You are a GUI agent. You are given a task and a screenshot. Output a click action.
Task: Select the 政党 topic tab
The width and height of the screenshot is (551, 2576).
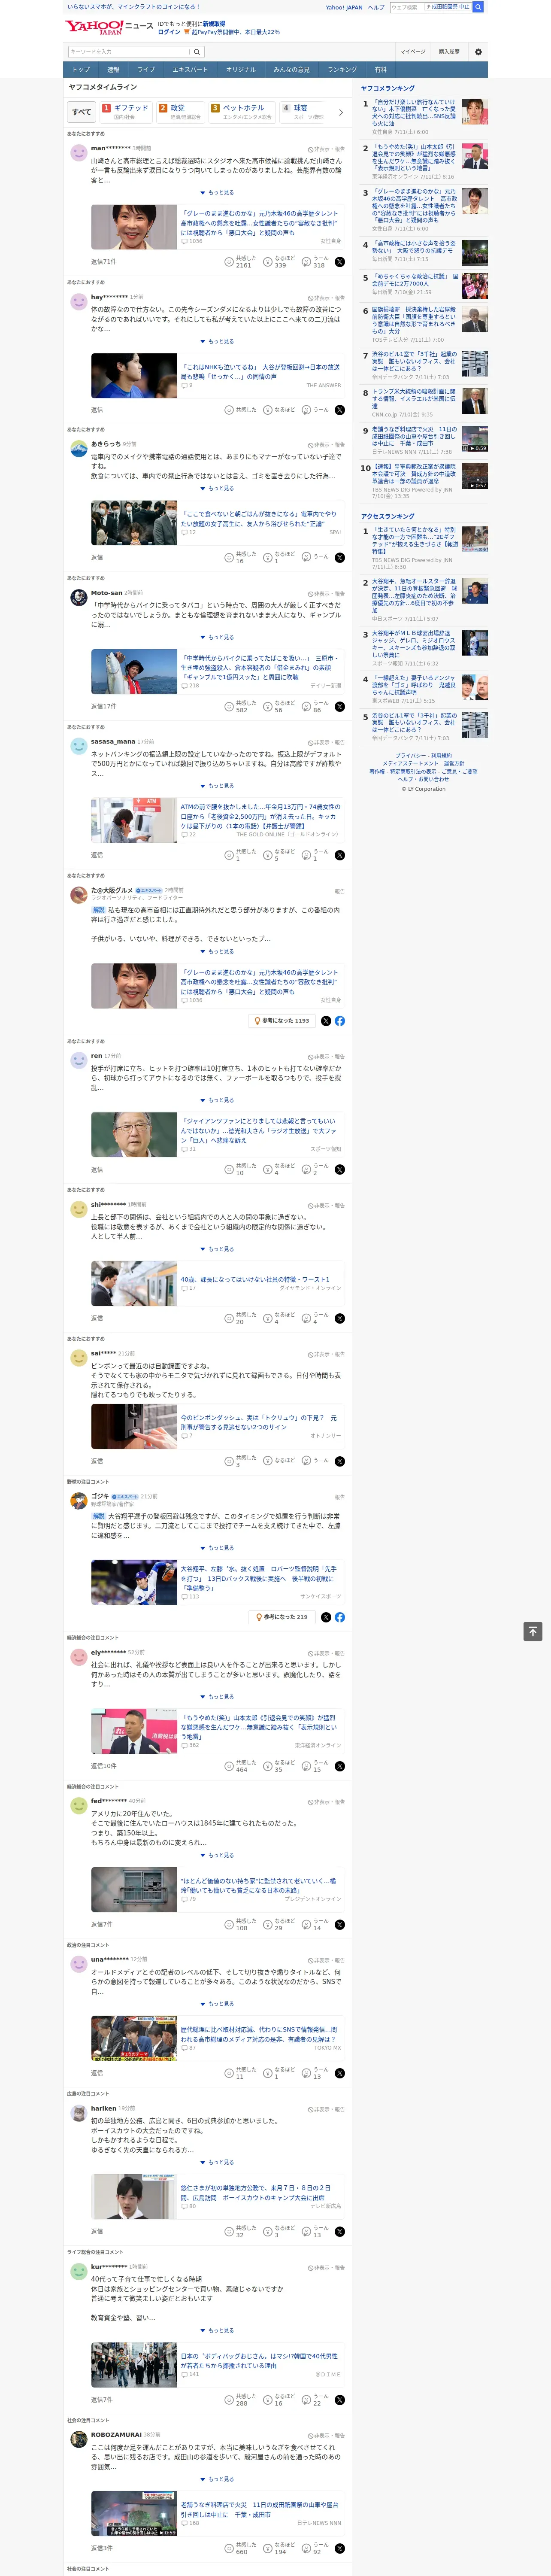point(179,112)
